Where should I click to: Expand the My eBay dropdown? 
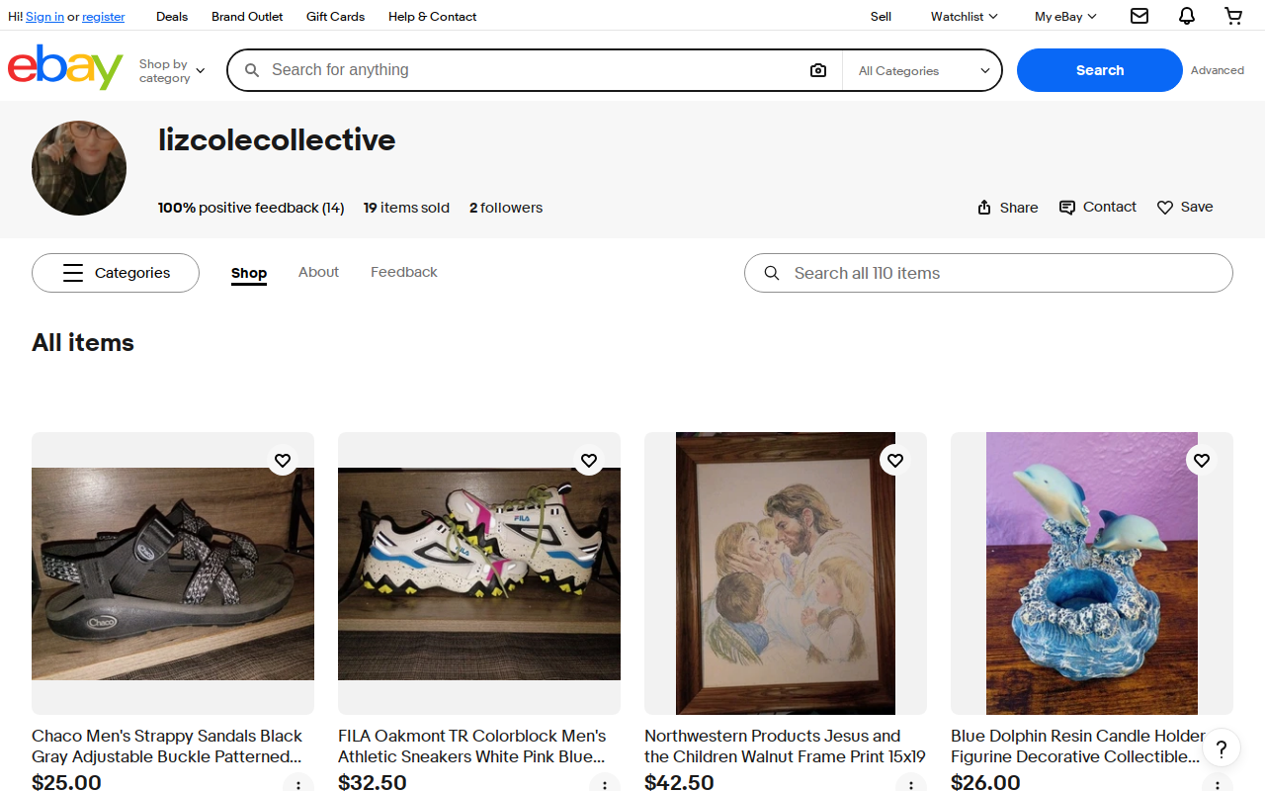pyautogui.click(x=1065, y=16)
